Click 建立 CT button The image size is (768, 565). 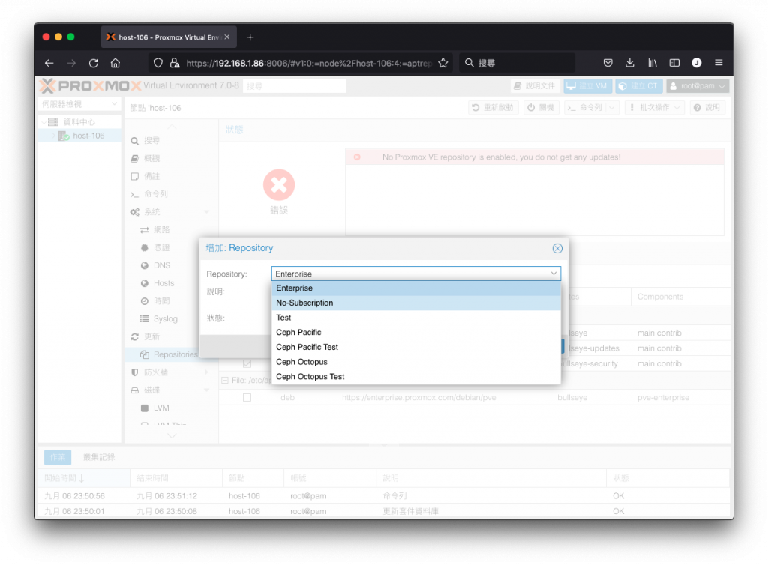[639, 86]
